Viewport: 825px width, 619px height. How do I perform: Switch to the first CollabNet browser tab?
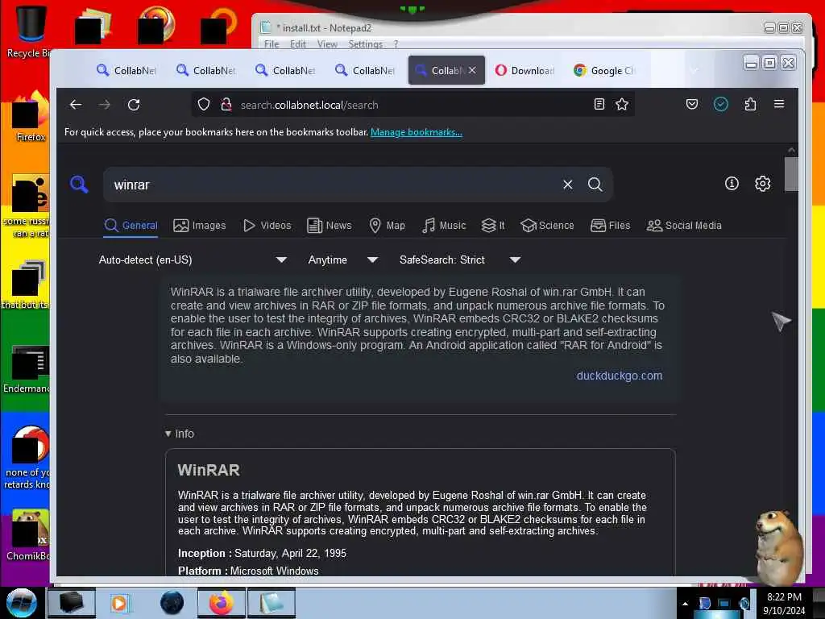[x=126, y=70]
